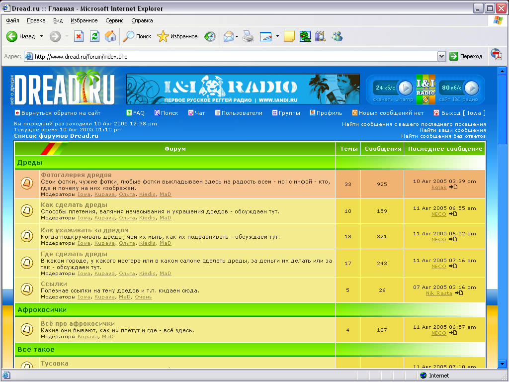
Task: Open Mail button dropdown arrow
Action: coord(237,36)
